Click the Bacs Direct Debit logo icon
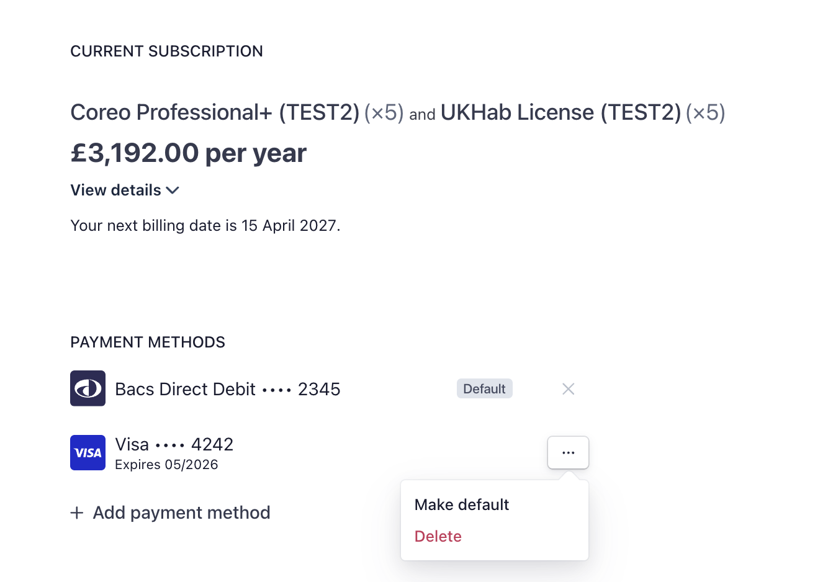 [88, 388]
